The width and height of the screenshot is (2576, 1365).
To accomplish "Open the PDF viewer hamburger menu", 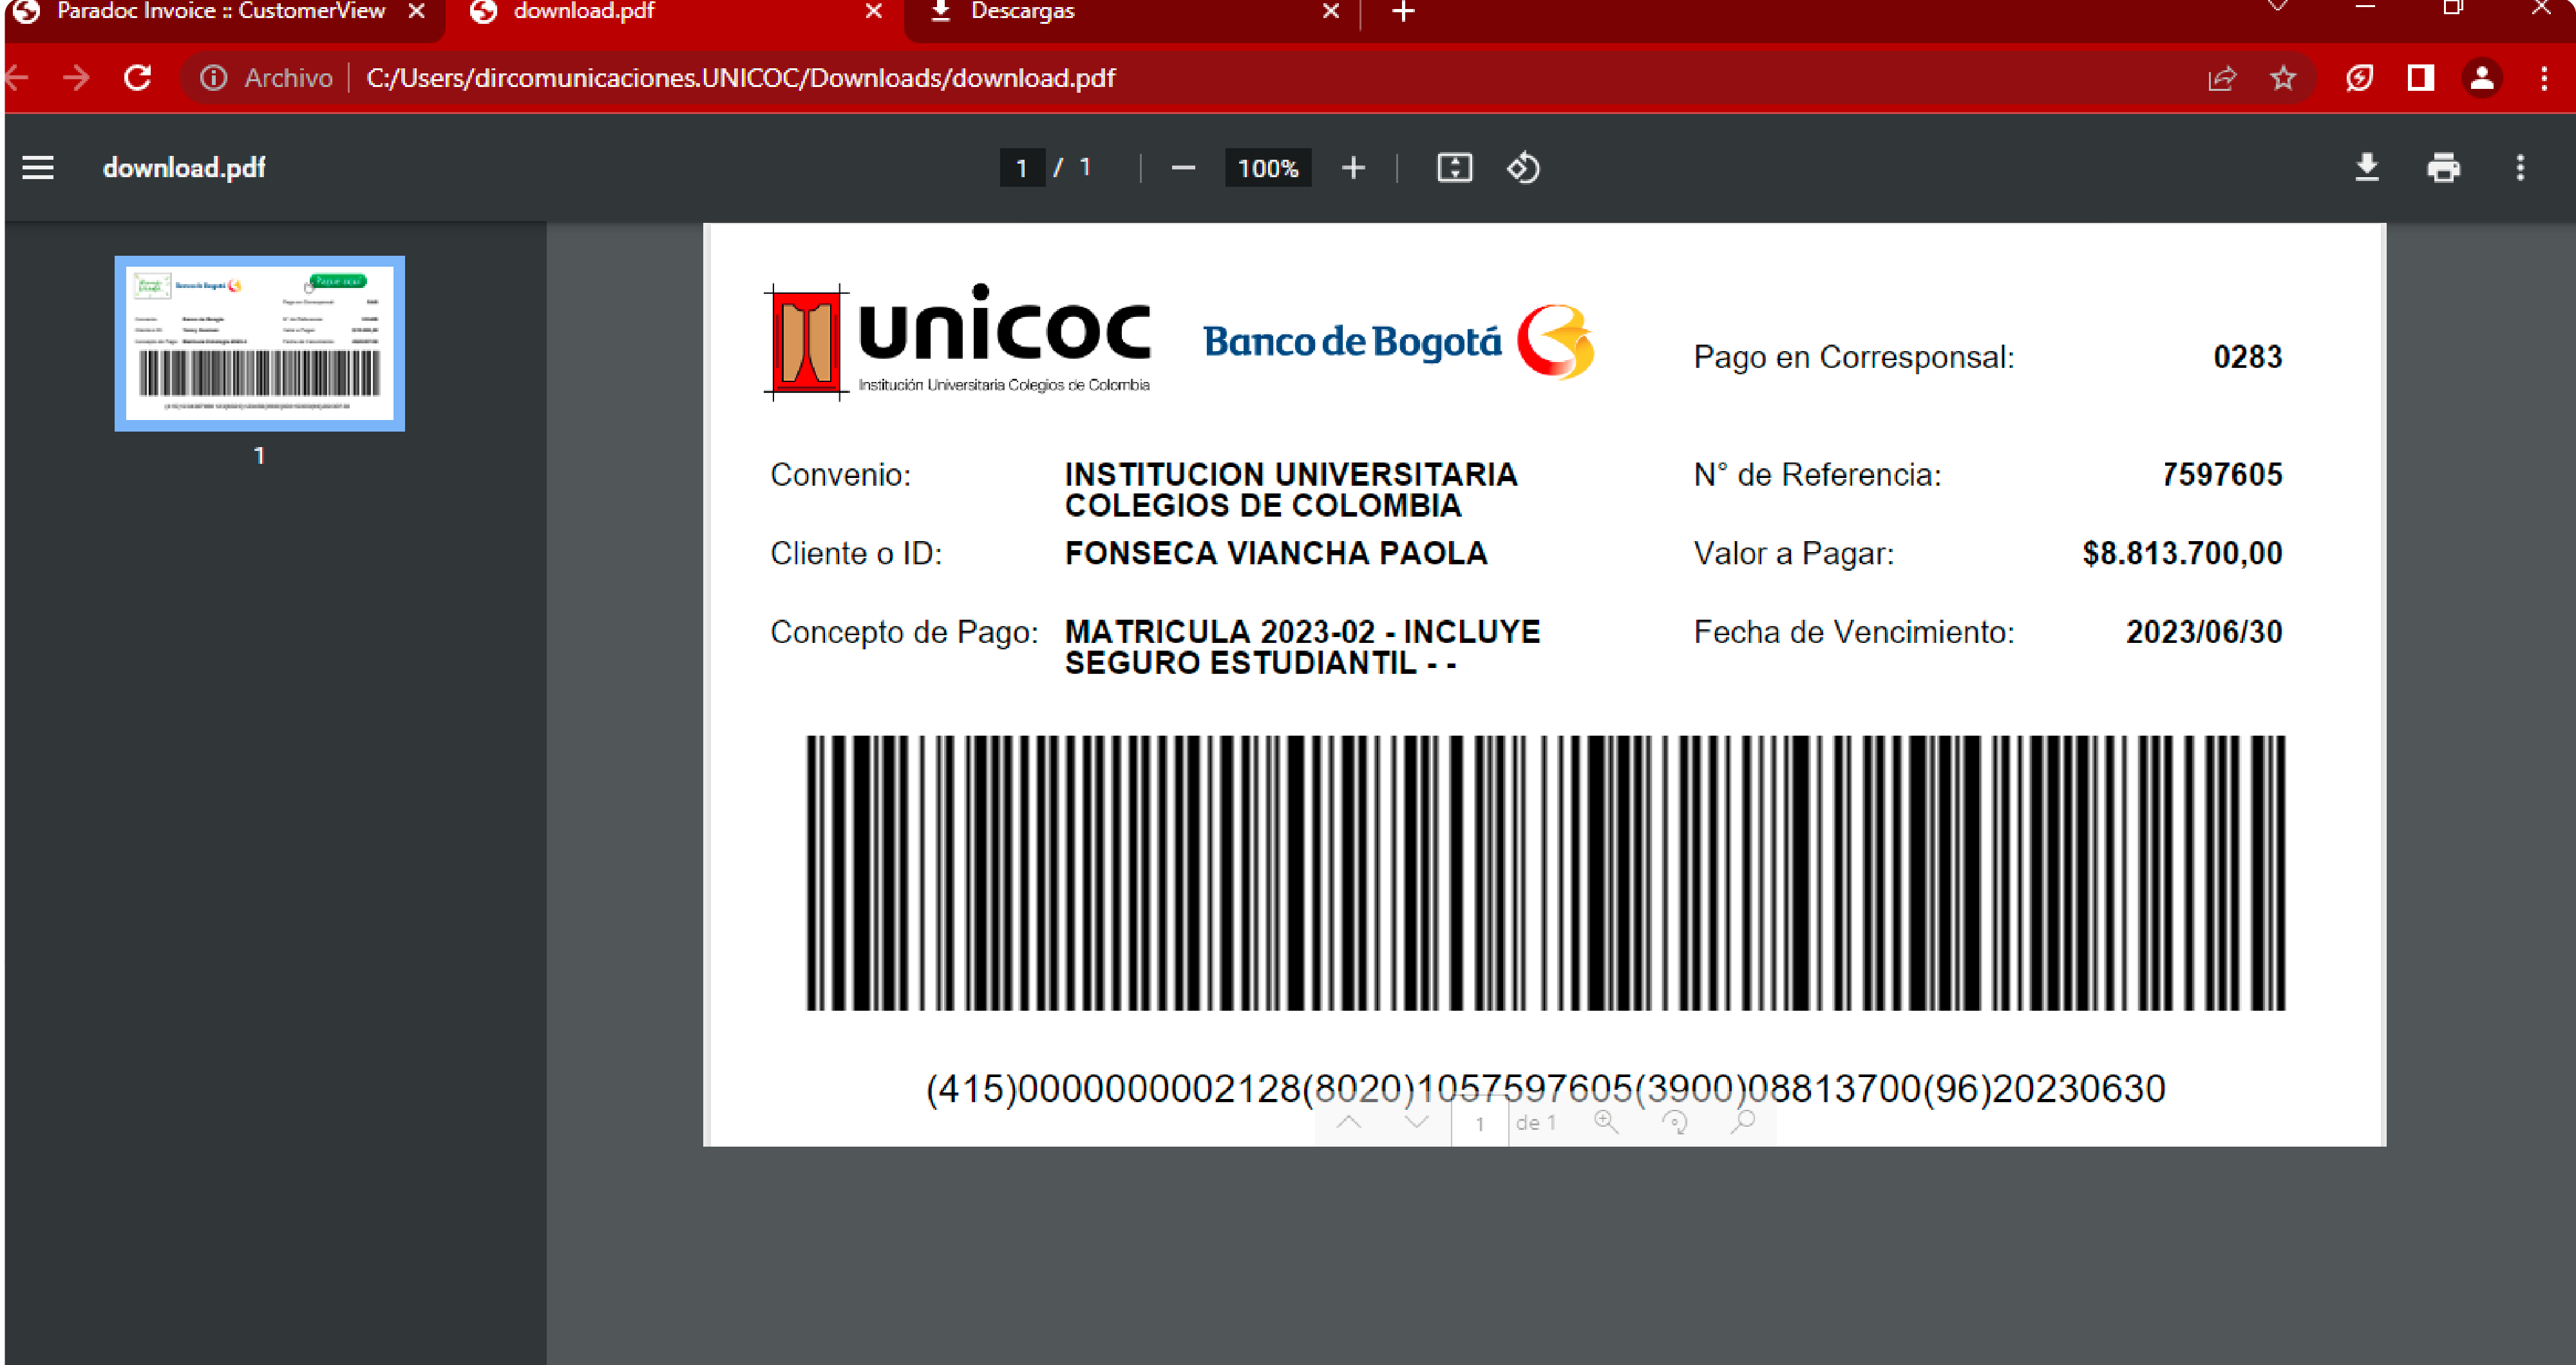I will pyautogui.click(x=38, y=167).
